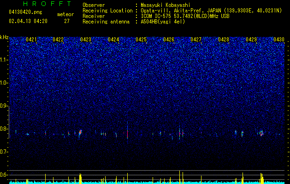Select the ICOM IC-575 receiver value

pyautogui.click(x=185, y=16)
